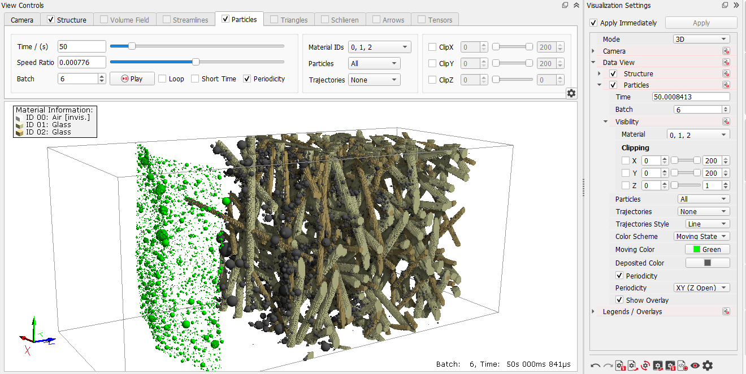Expand the Legends / Overlays section
This screenshot has width=746, height=374.
593,311
